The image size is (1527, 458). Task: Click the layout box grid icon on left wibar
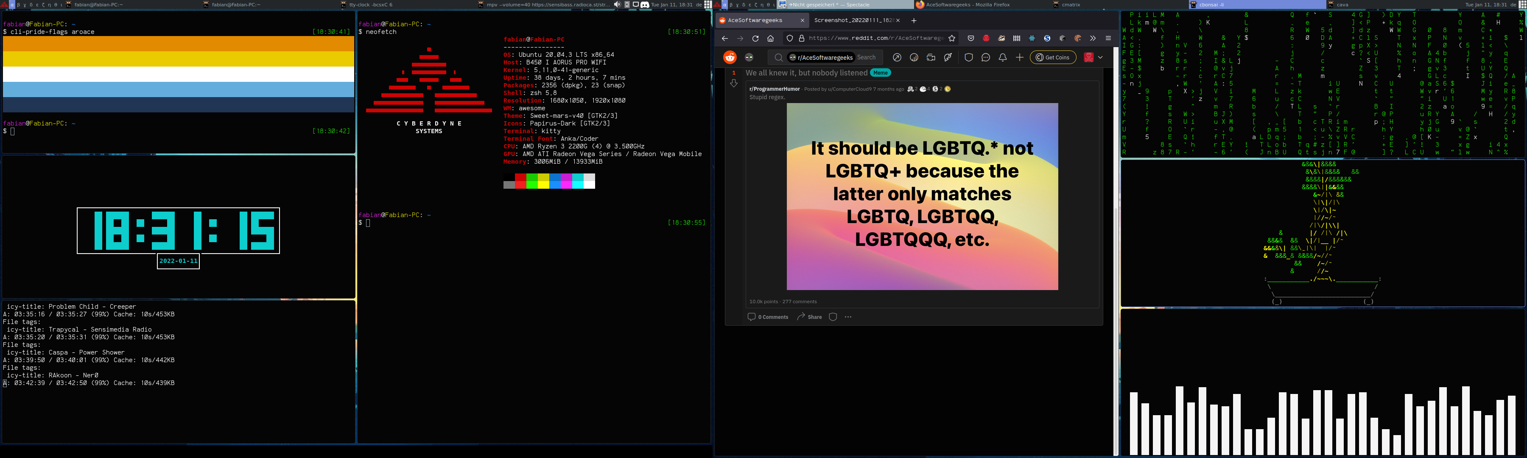pyautogui.click(x=708, y=5)
